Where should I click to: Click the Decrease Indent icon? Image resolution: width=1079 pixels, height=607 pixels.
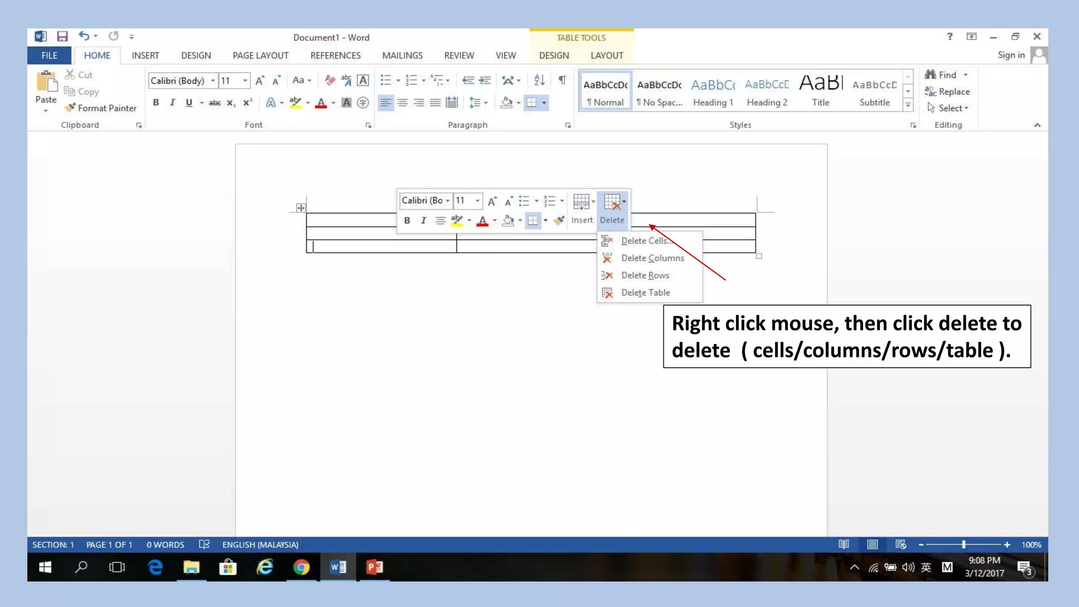click(468, 80)
